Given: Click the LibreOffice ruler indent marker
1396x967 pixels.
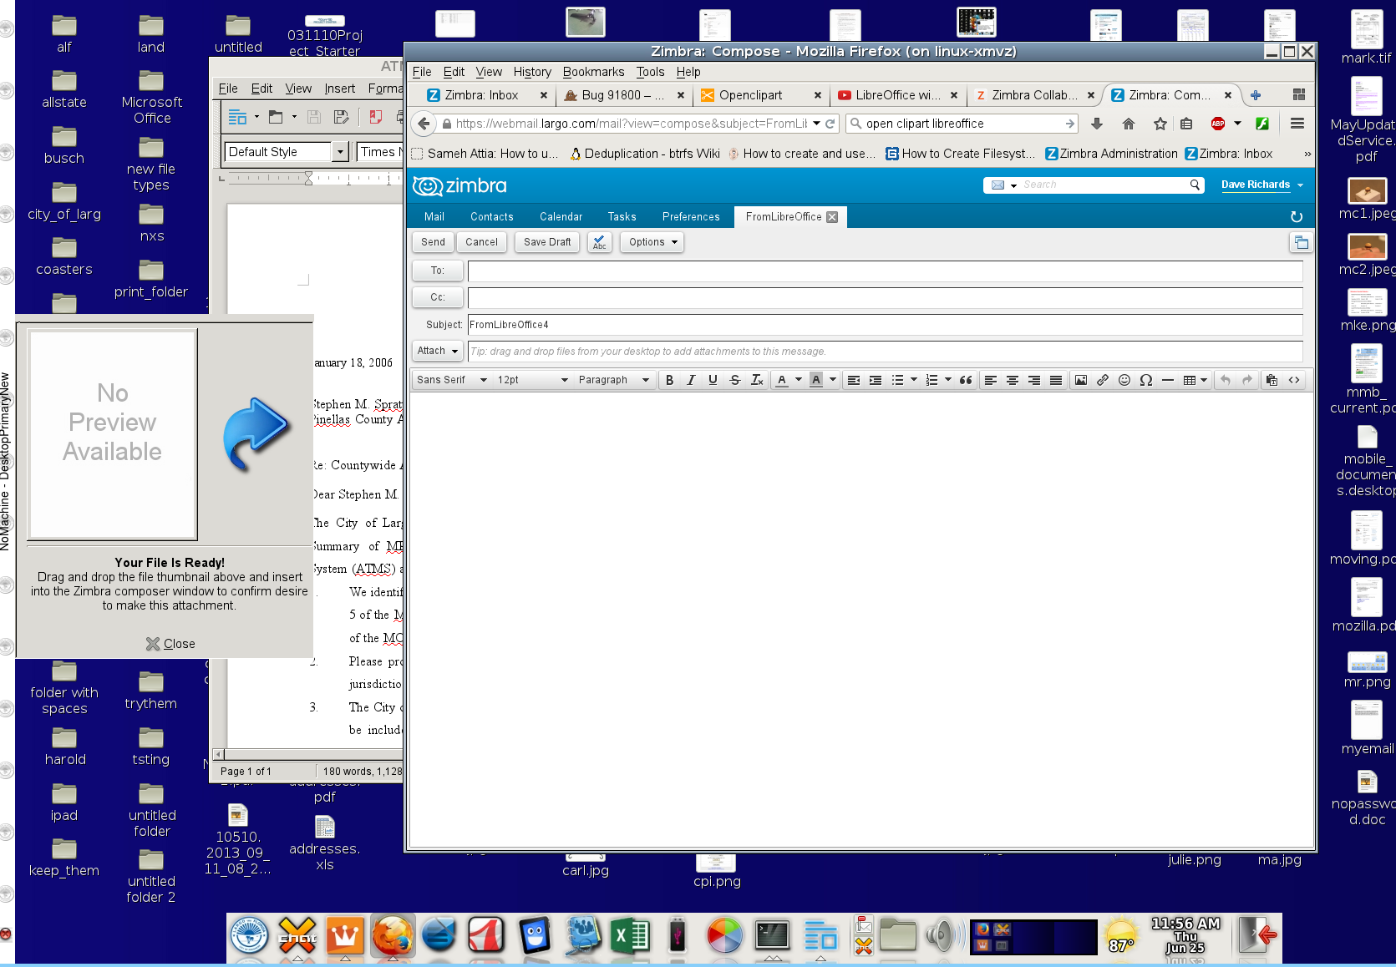Looking at the screenshot, I should click(308, 178).
